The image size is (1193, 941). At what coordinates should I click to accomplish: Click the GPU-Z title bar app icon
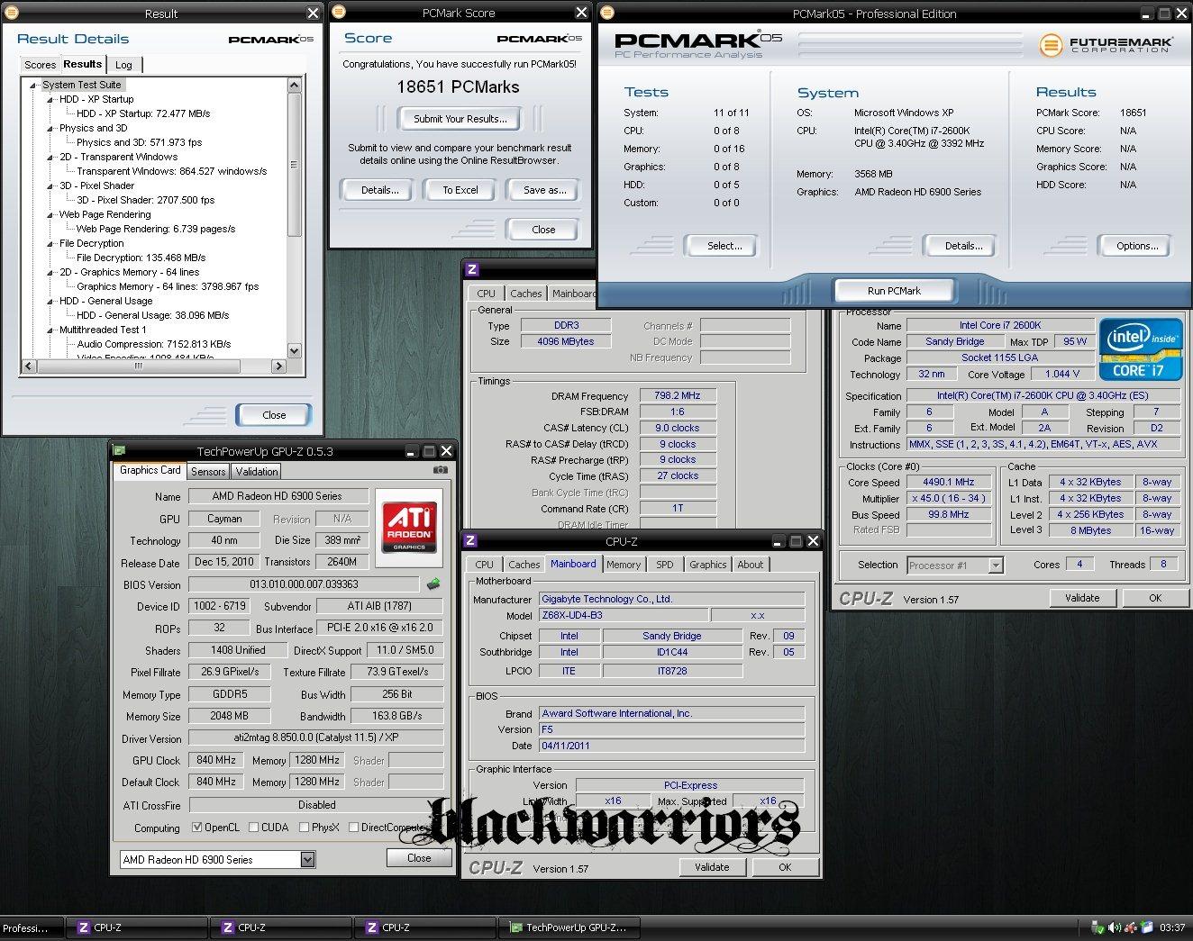(120, 451)
